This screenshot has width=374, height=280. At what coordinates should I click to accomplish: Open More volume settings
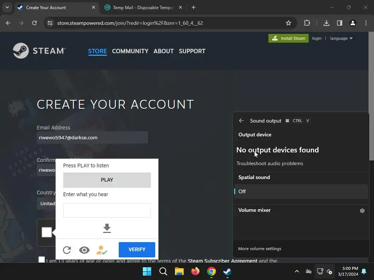(260, 249)
